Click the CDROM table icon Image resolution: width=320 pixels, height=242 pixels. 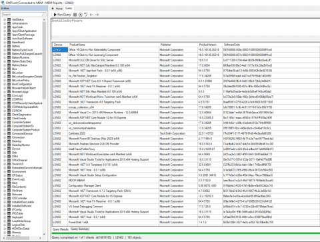pos(9,111)
